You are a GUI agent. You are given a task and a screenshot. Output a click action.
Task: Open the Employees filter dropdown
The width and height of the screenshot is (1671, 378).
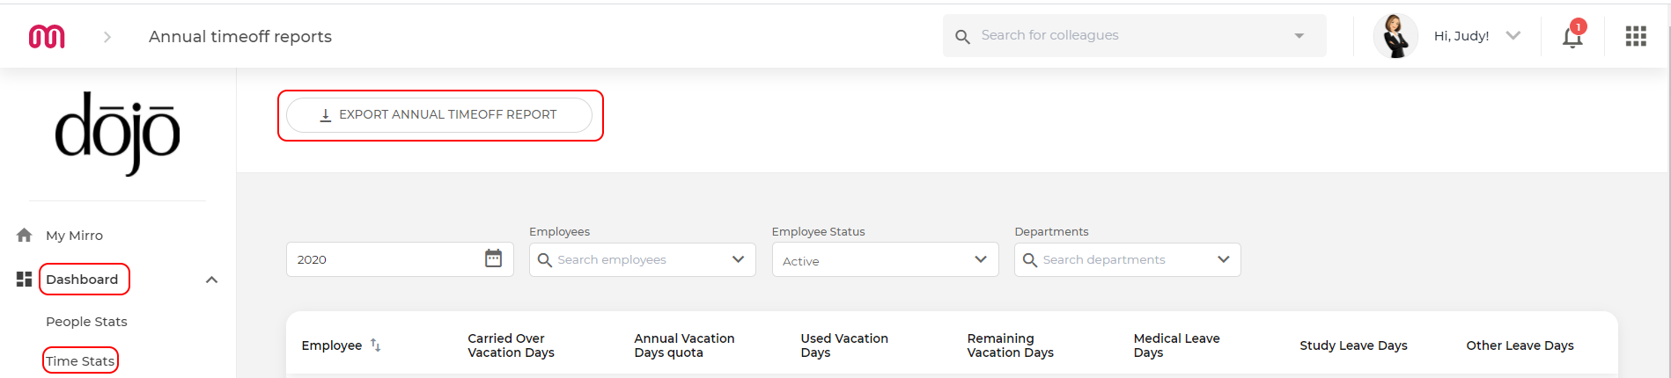point(738,259)
